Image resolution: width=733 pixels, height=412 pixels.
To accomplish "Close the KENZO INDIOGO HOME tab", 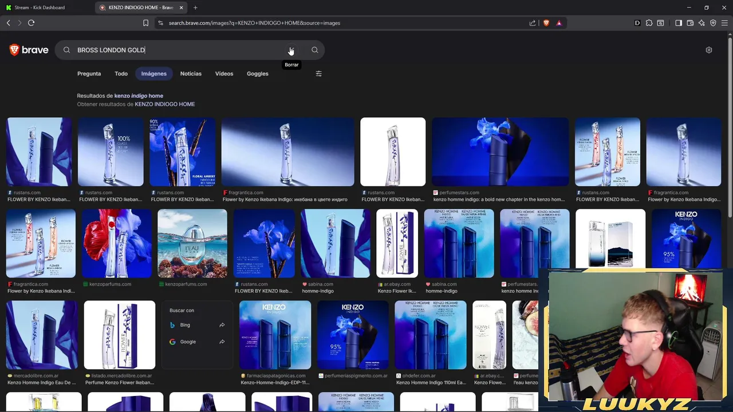I will [182, 7].
